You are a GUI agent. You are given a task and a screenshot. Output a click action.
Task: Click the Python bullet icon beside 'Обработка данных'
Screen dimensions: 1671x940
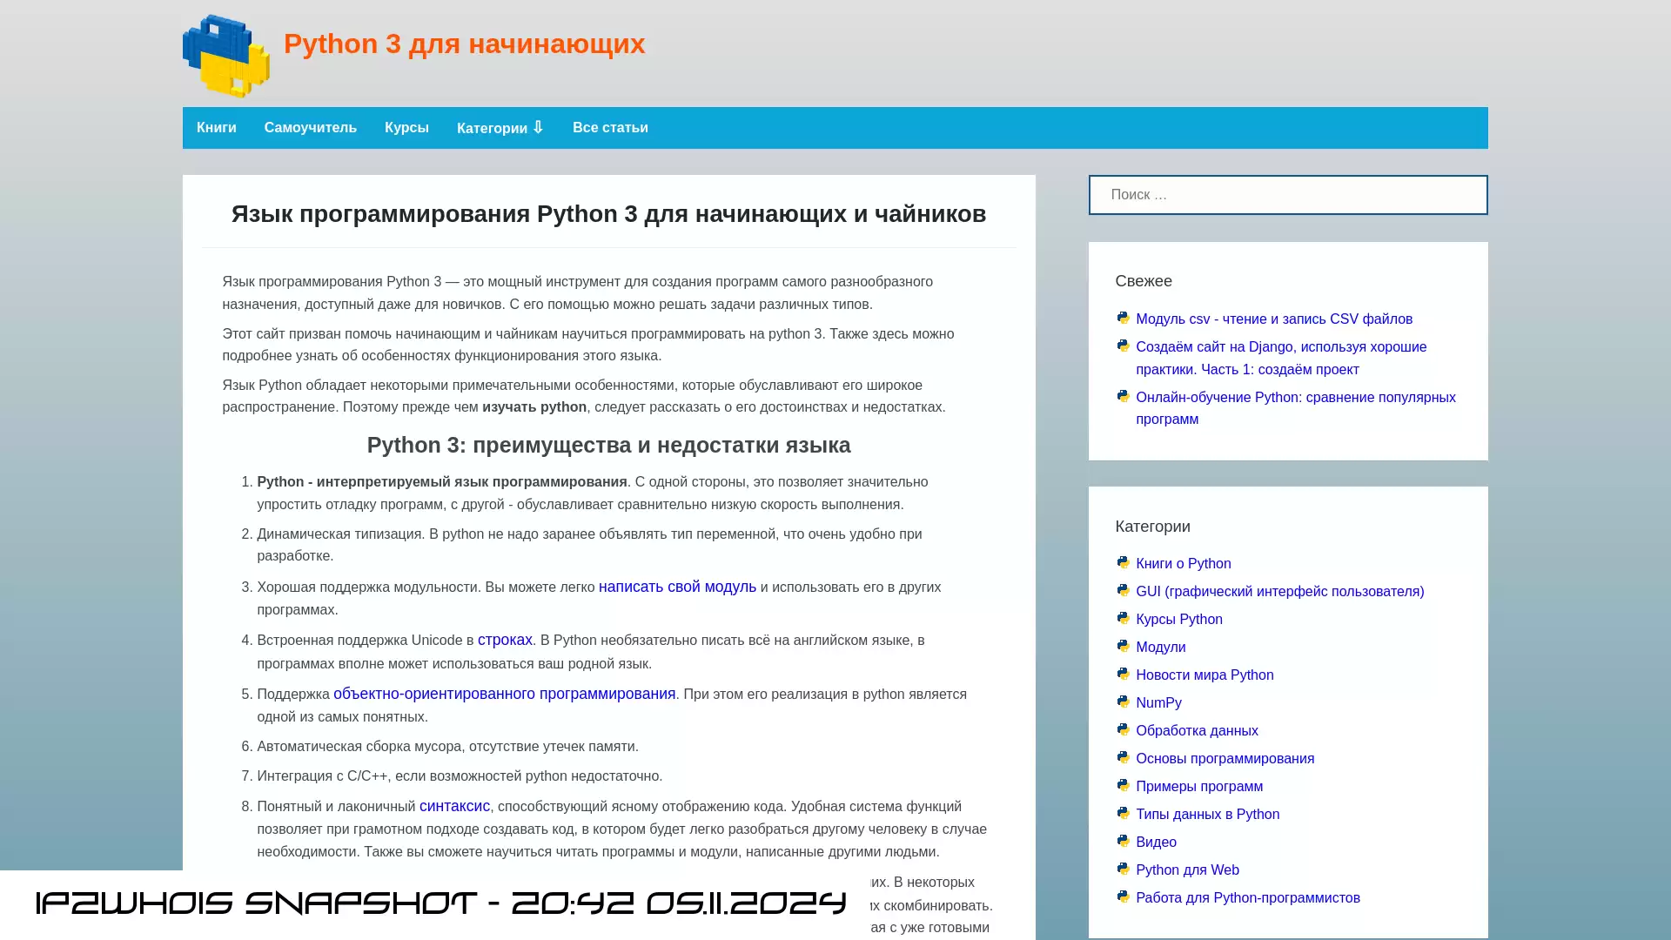click(1123, 729)
